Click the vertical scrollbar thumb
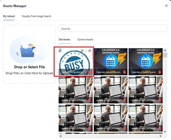 [x=165, y=55]
